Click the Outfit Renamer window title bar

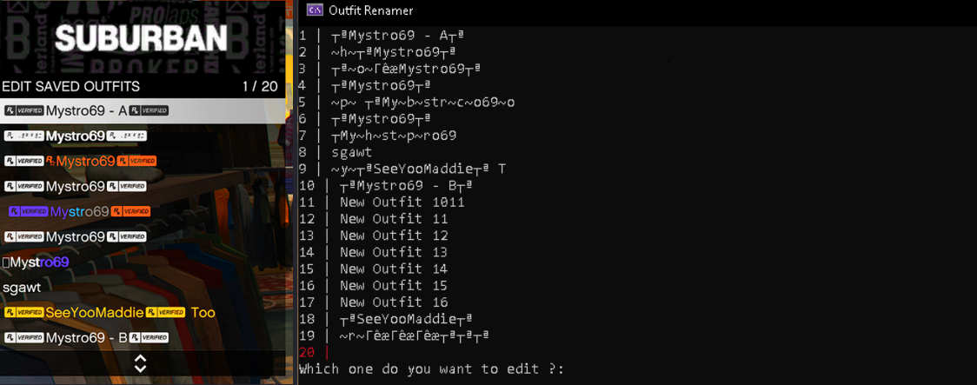[x=608, y=10]
